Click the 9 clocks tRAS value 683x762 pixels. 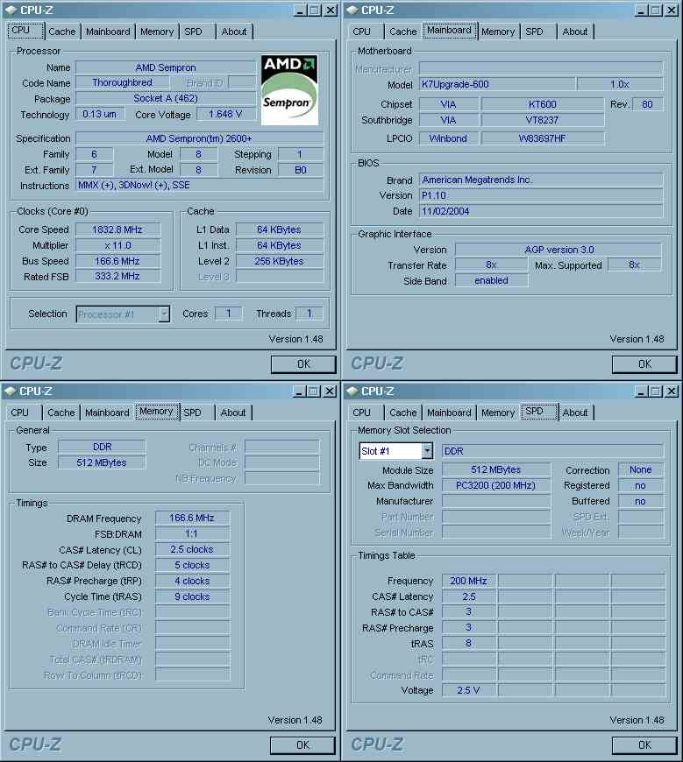(x=192, y=596)
